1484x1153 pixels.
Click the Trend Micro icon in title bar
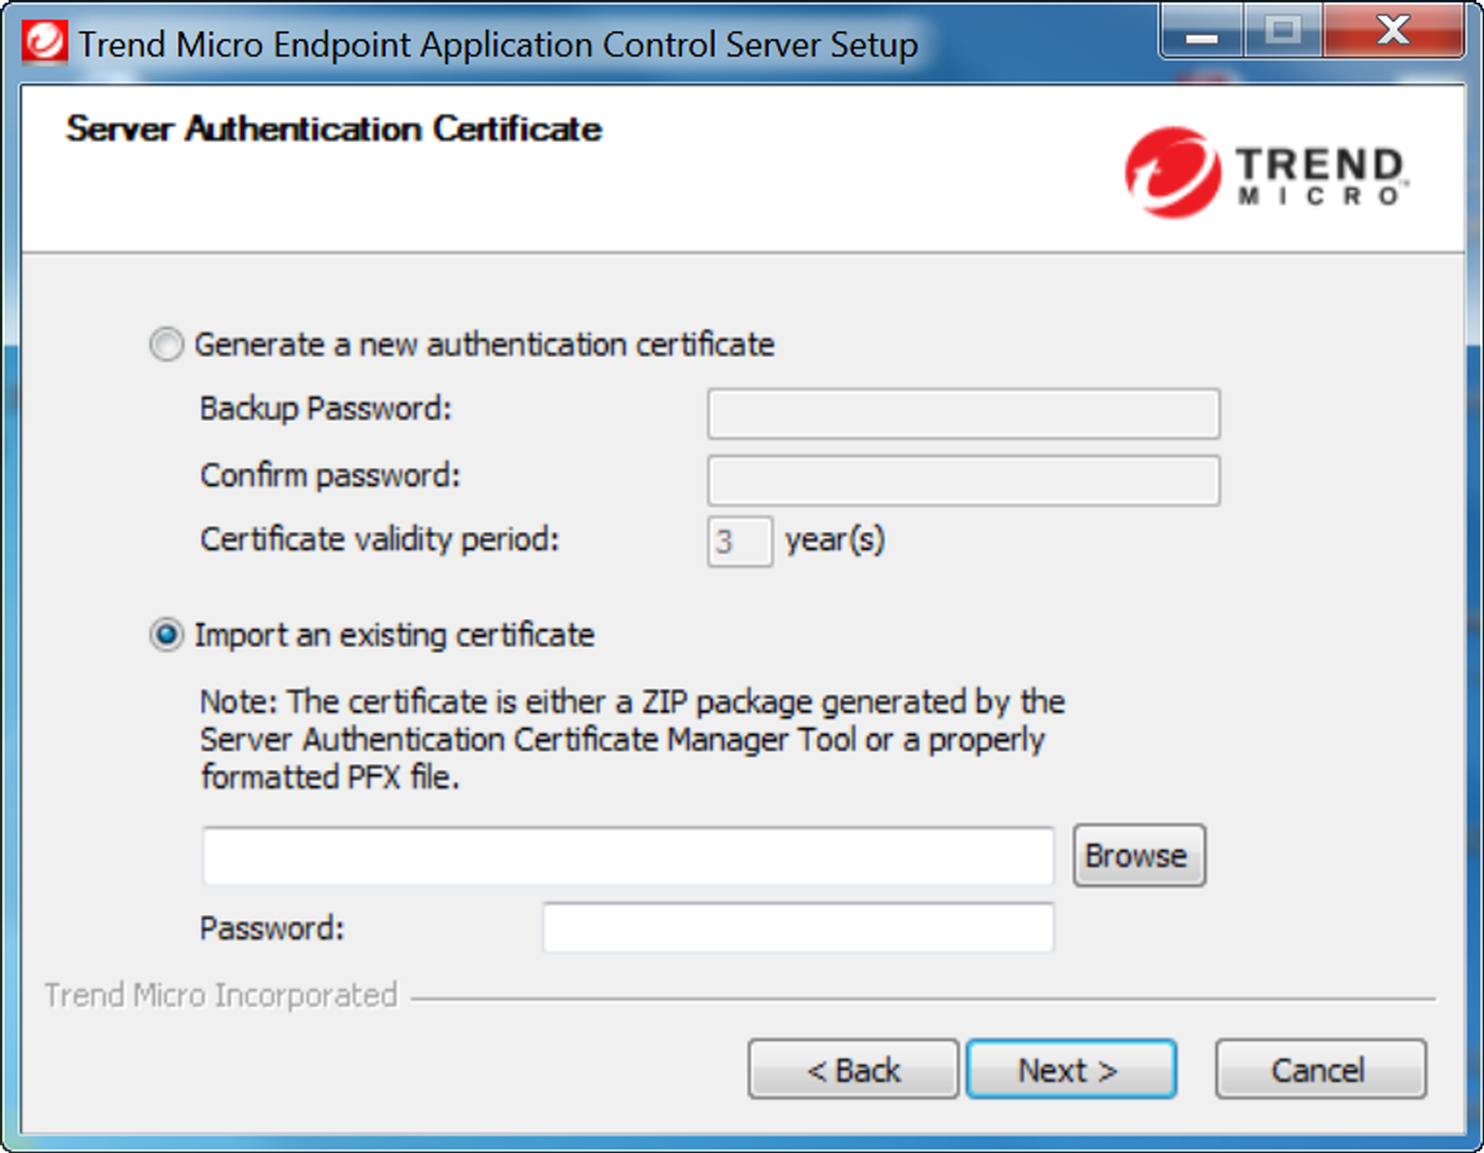click(44, 43)
